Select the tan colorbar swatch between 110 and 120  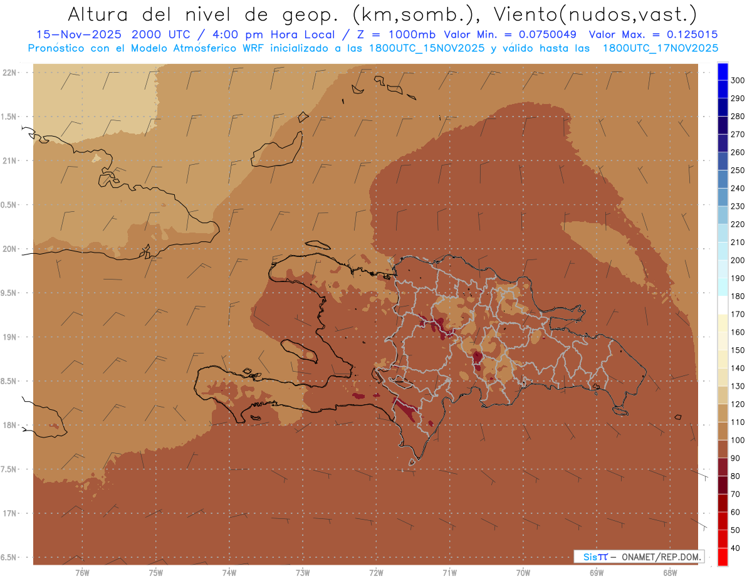pos(722,413)
